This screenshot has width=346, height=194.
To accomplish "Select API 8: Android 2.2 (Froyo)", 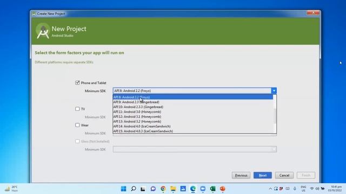I will point(193,97).
